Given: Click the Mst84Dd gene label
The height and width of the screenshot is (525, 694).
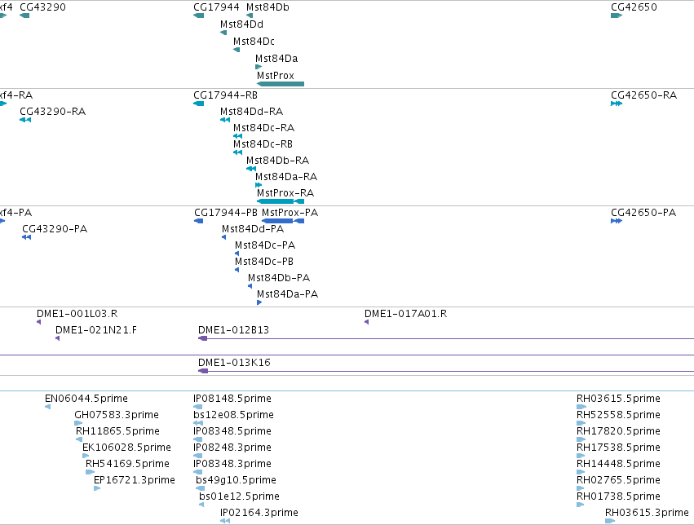Looking at the screenshot, I should [x=241, y=24].
